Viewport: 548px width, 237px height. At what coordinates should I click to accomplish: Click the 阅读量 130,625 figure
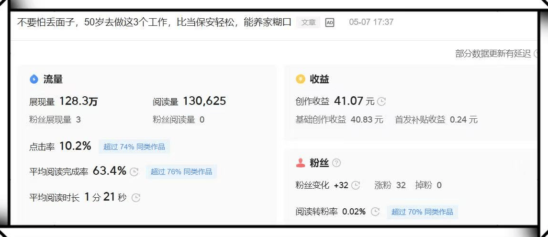tap(190, 102)
